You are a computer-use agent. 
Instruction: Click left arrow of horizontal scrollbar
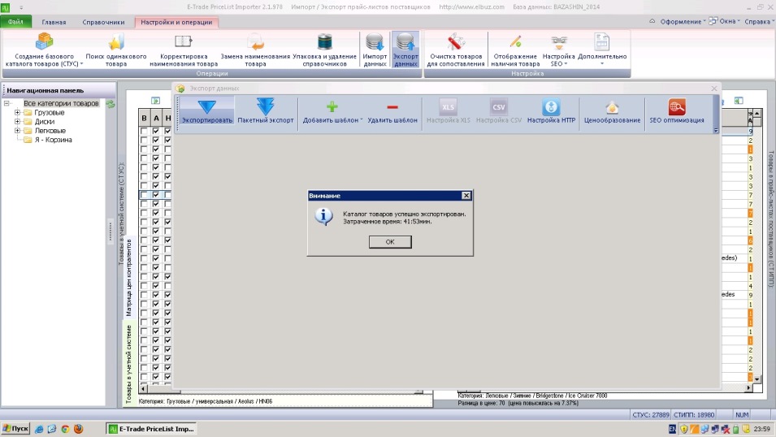click(144, 389)
